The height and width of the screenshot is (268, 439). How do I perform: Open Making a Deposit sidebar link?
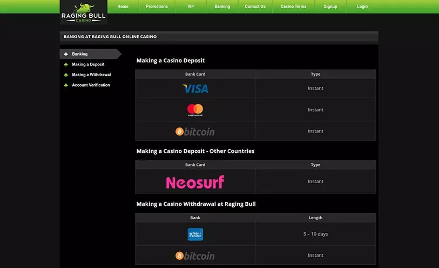coord(88,64)
